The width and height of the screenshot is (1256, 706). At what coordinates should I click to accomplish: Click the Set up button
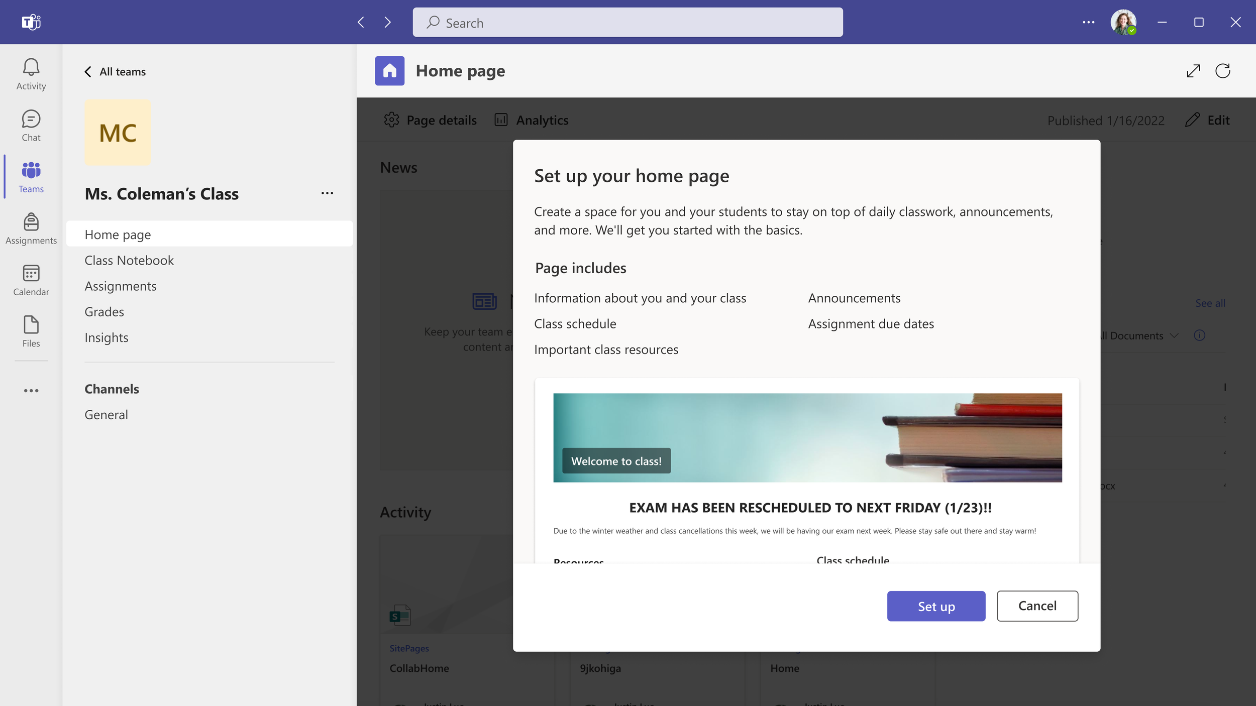point(936,606)
